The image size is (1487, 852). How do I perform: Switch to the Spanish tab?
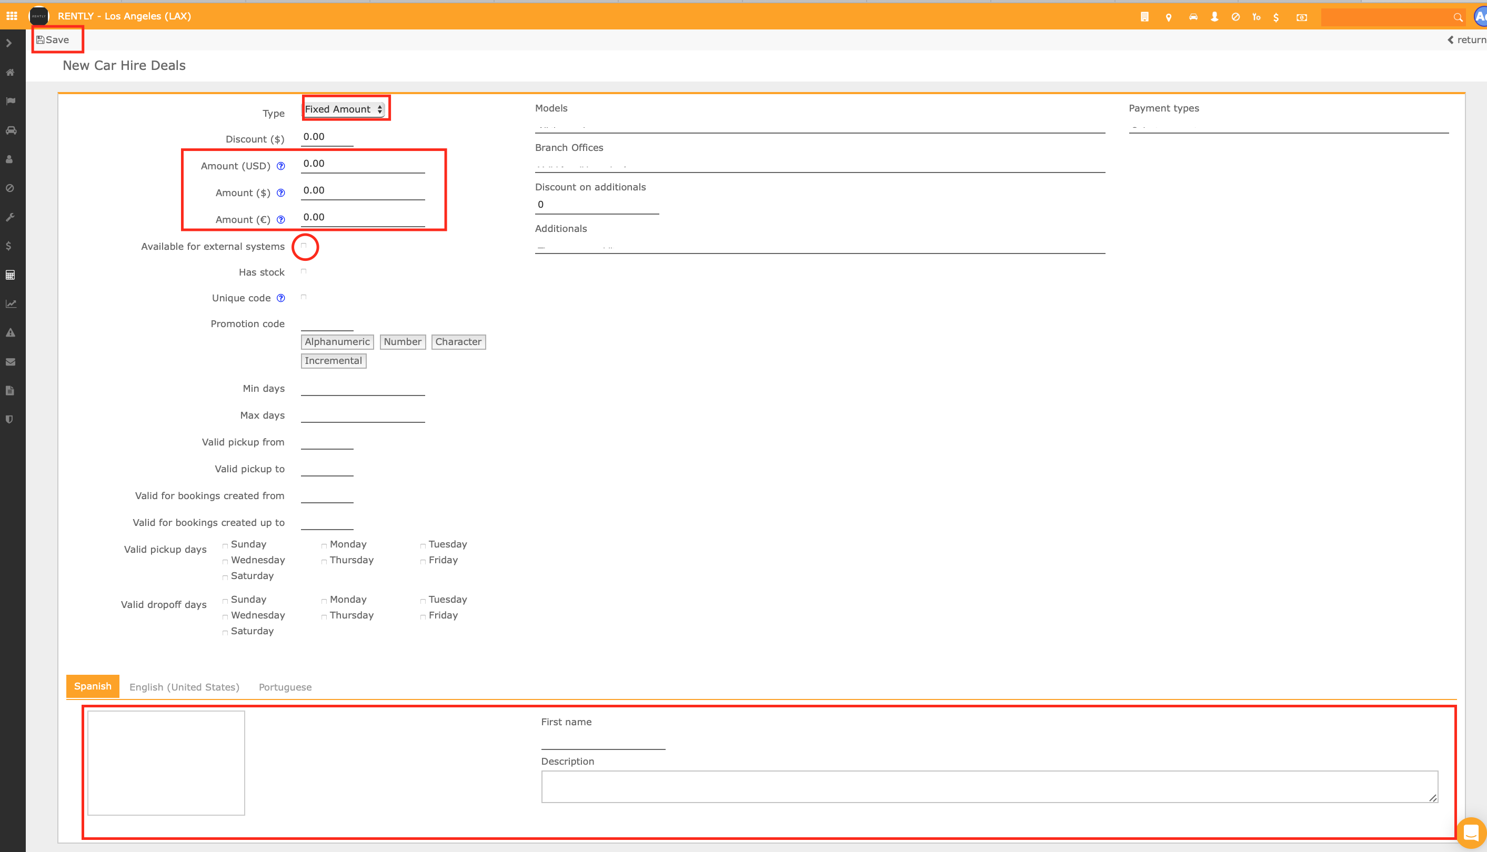click(x=93, y=686)
